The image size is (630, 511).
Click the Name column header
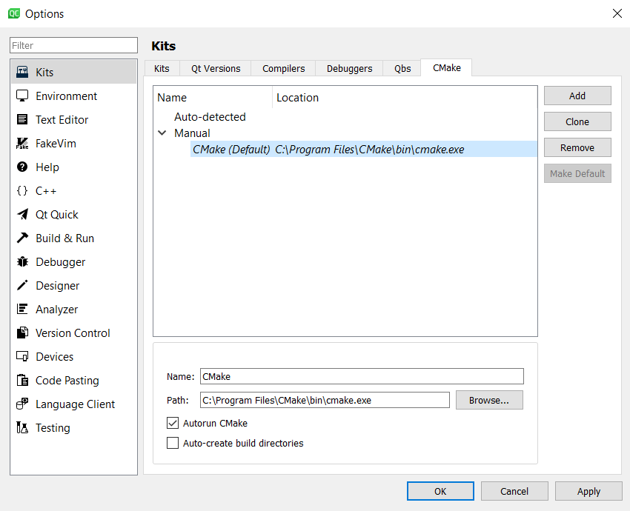click(x=213, y=98)
